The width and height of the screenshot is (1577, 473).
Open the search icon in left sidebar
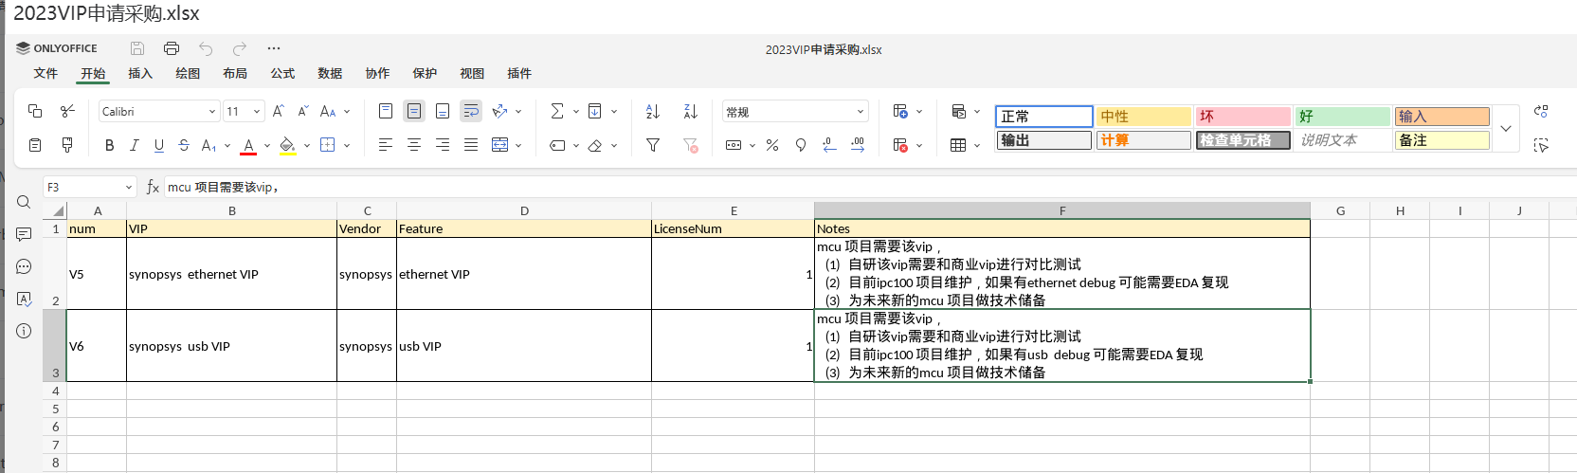pos(24,202)
